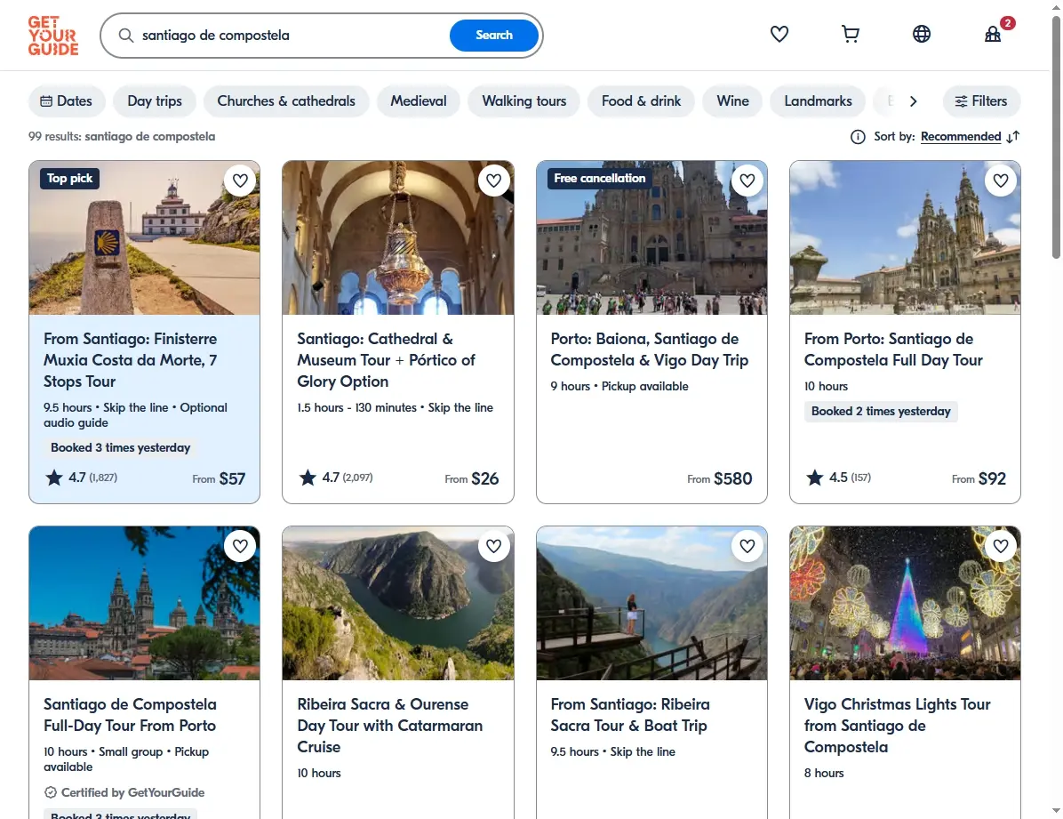Show more filter categories with arrow
Image resolution: width=1063 pixels, height=819 pixels.
913,101
